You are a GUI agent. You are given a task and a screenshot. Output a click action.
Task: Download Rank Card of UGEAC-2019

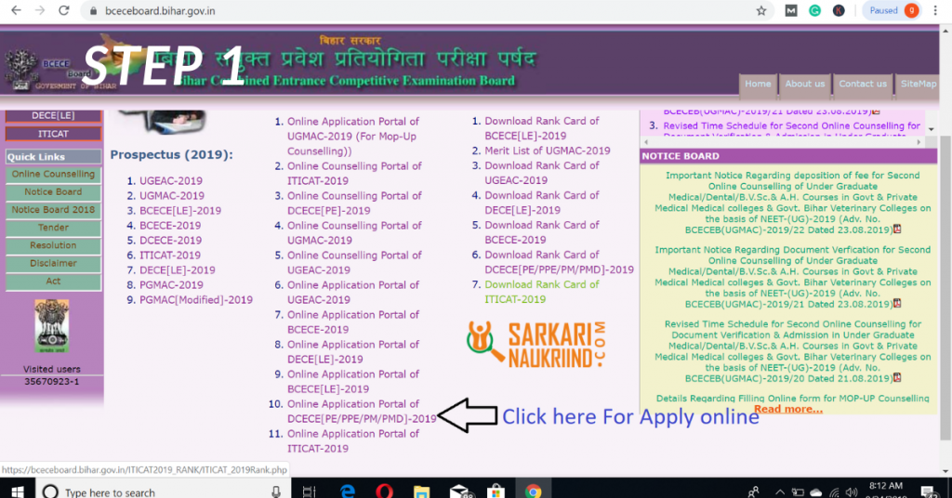click(x=542, y=172)
